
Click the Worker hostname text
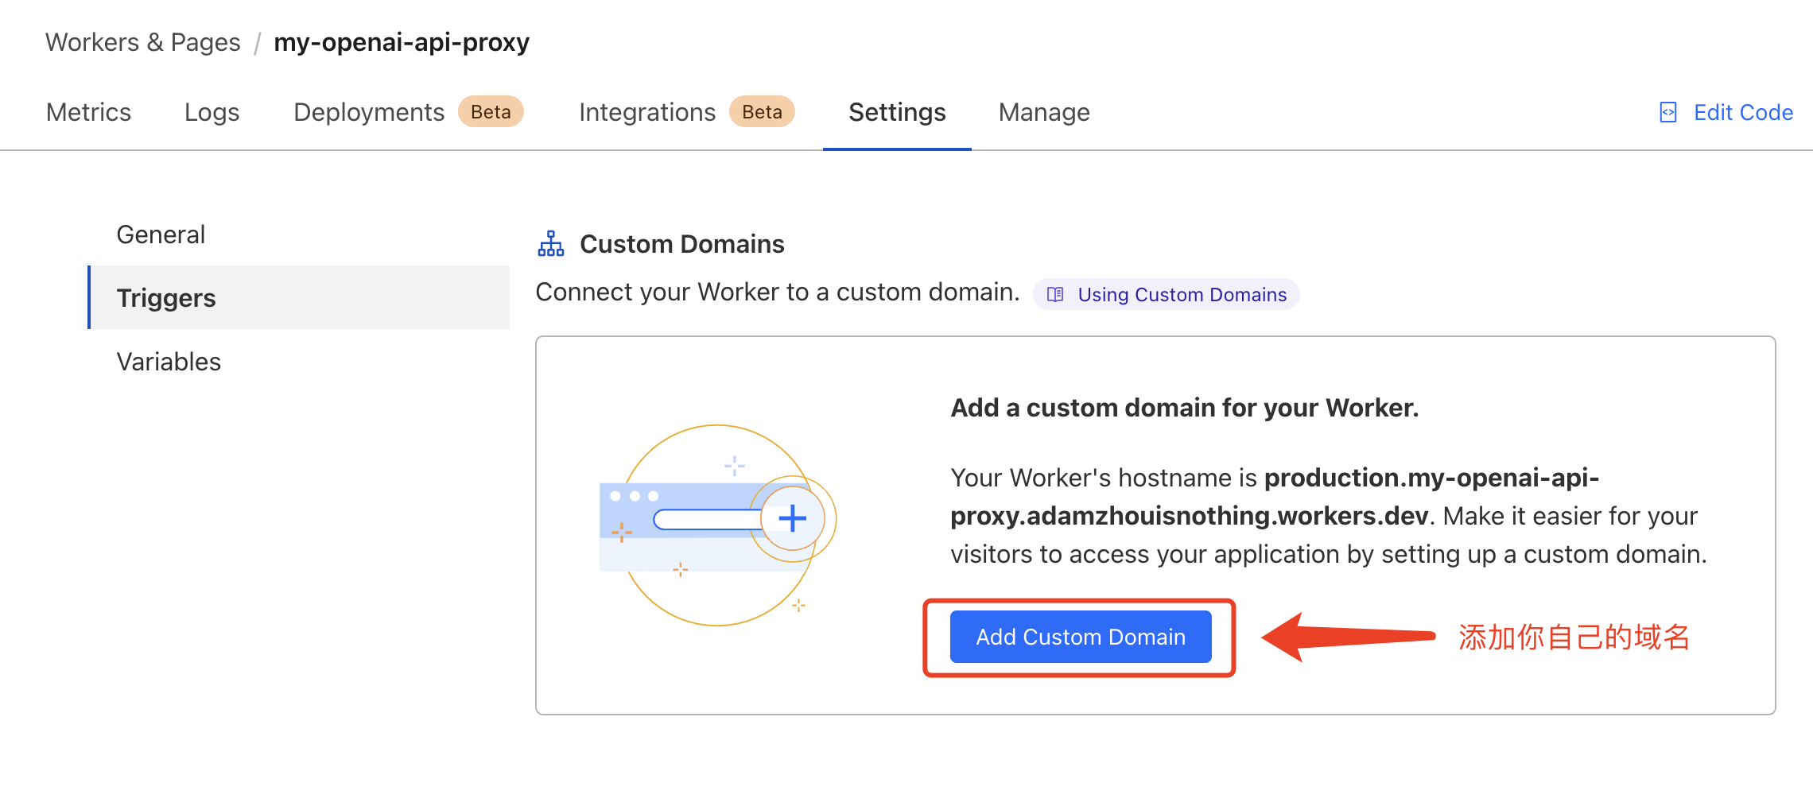point(1275,497)
